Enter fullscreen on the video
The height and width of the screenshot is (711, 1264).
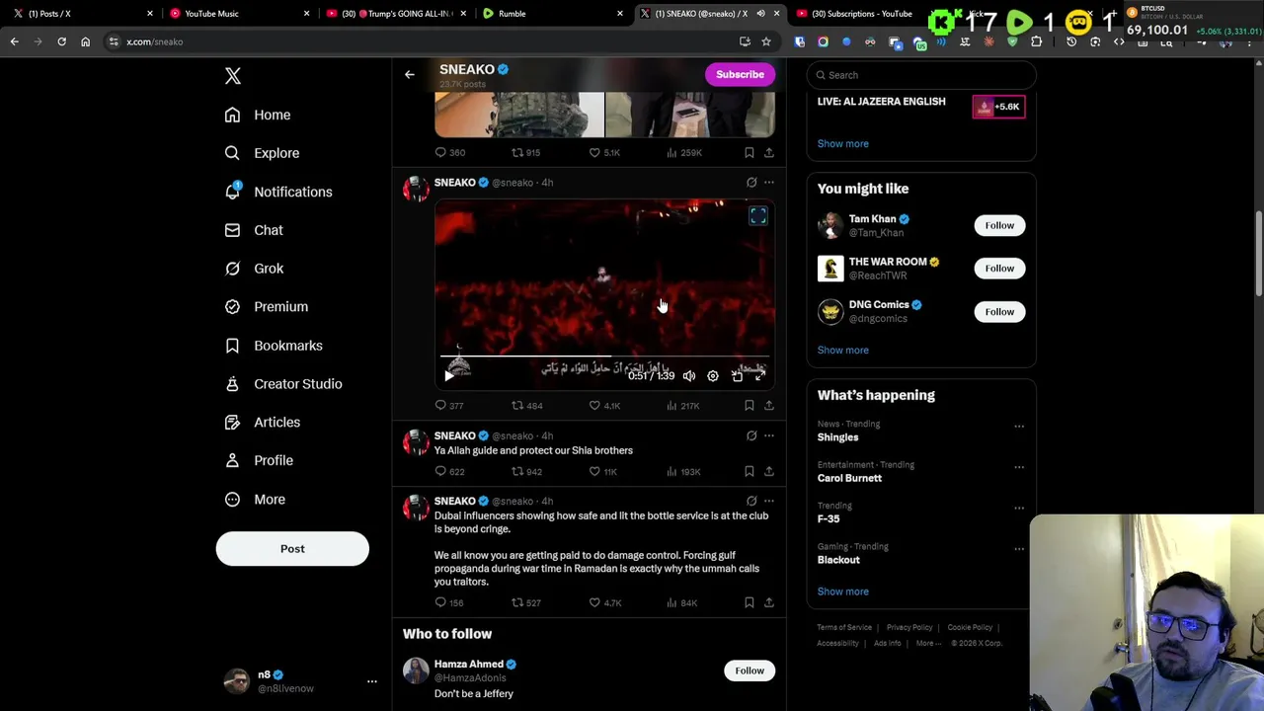pyautogui.click(x=760, y=376)
